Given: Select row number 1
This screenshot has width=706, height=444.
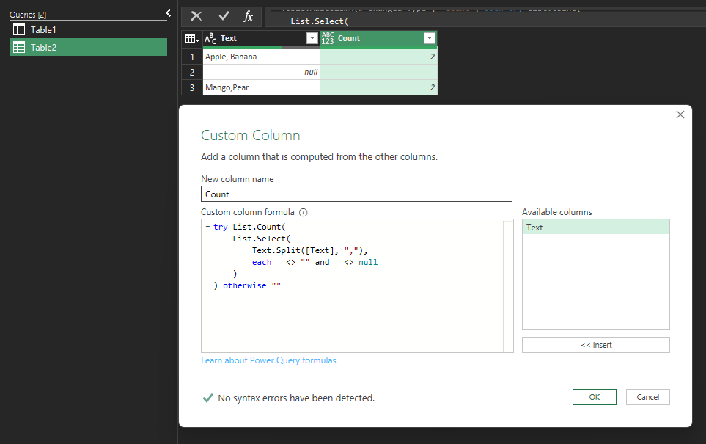Looking at the screenshot, I should (192, 57).
